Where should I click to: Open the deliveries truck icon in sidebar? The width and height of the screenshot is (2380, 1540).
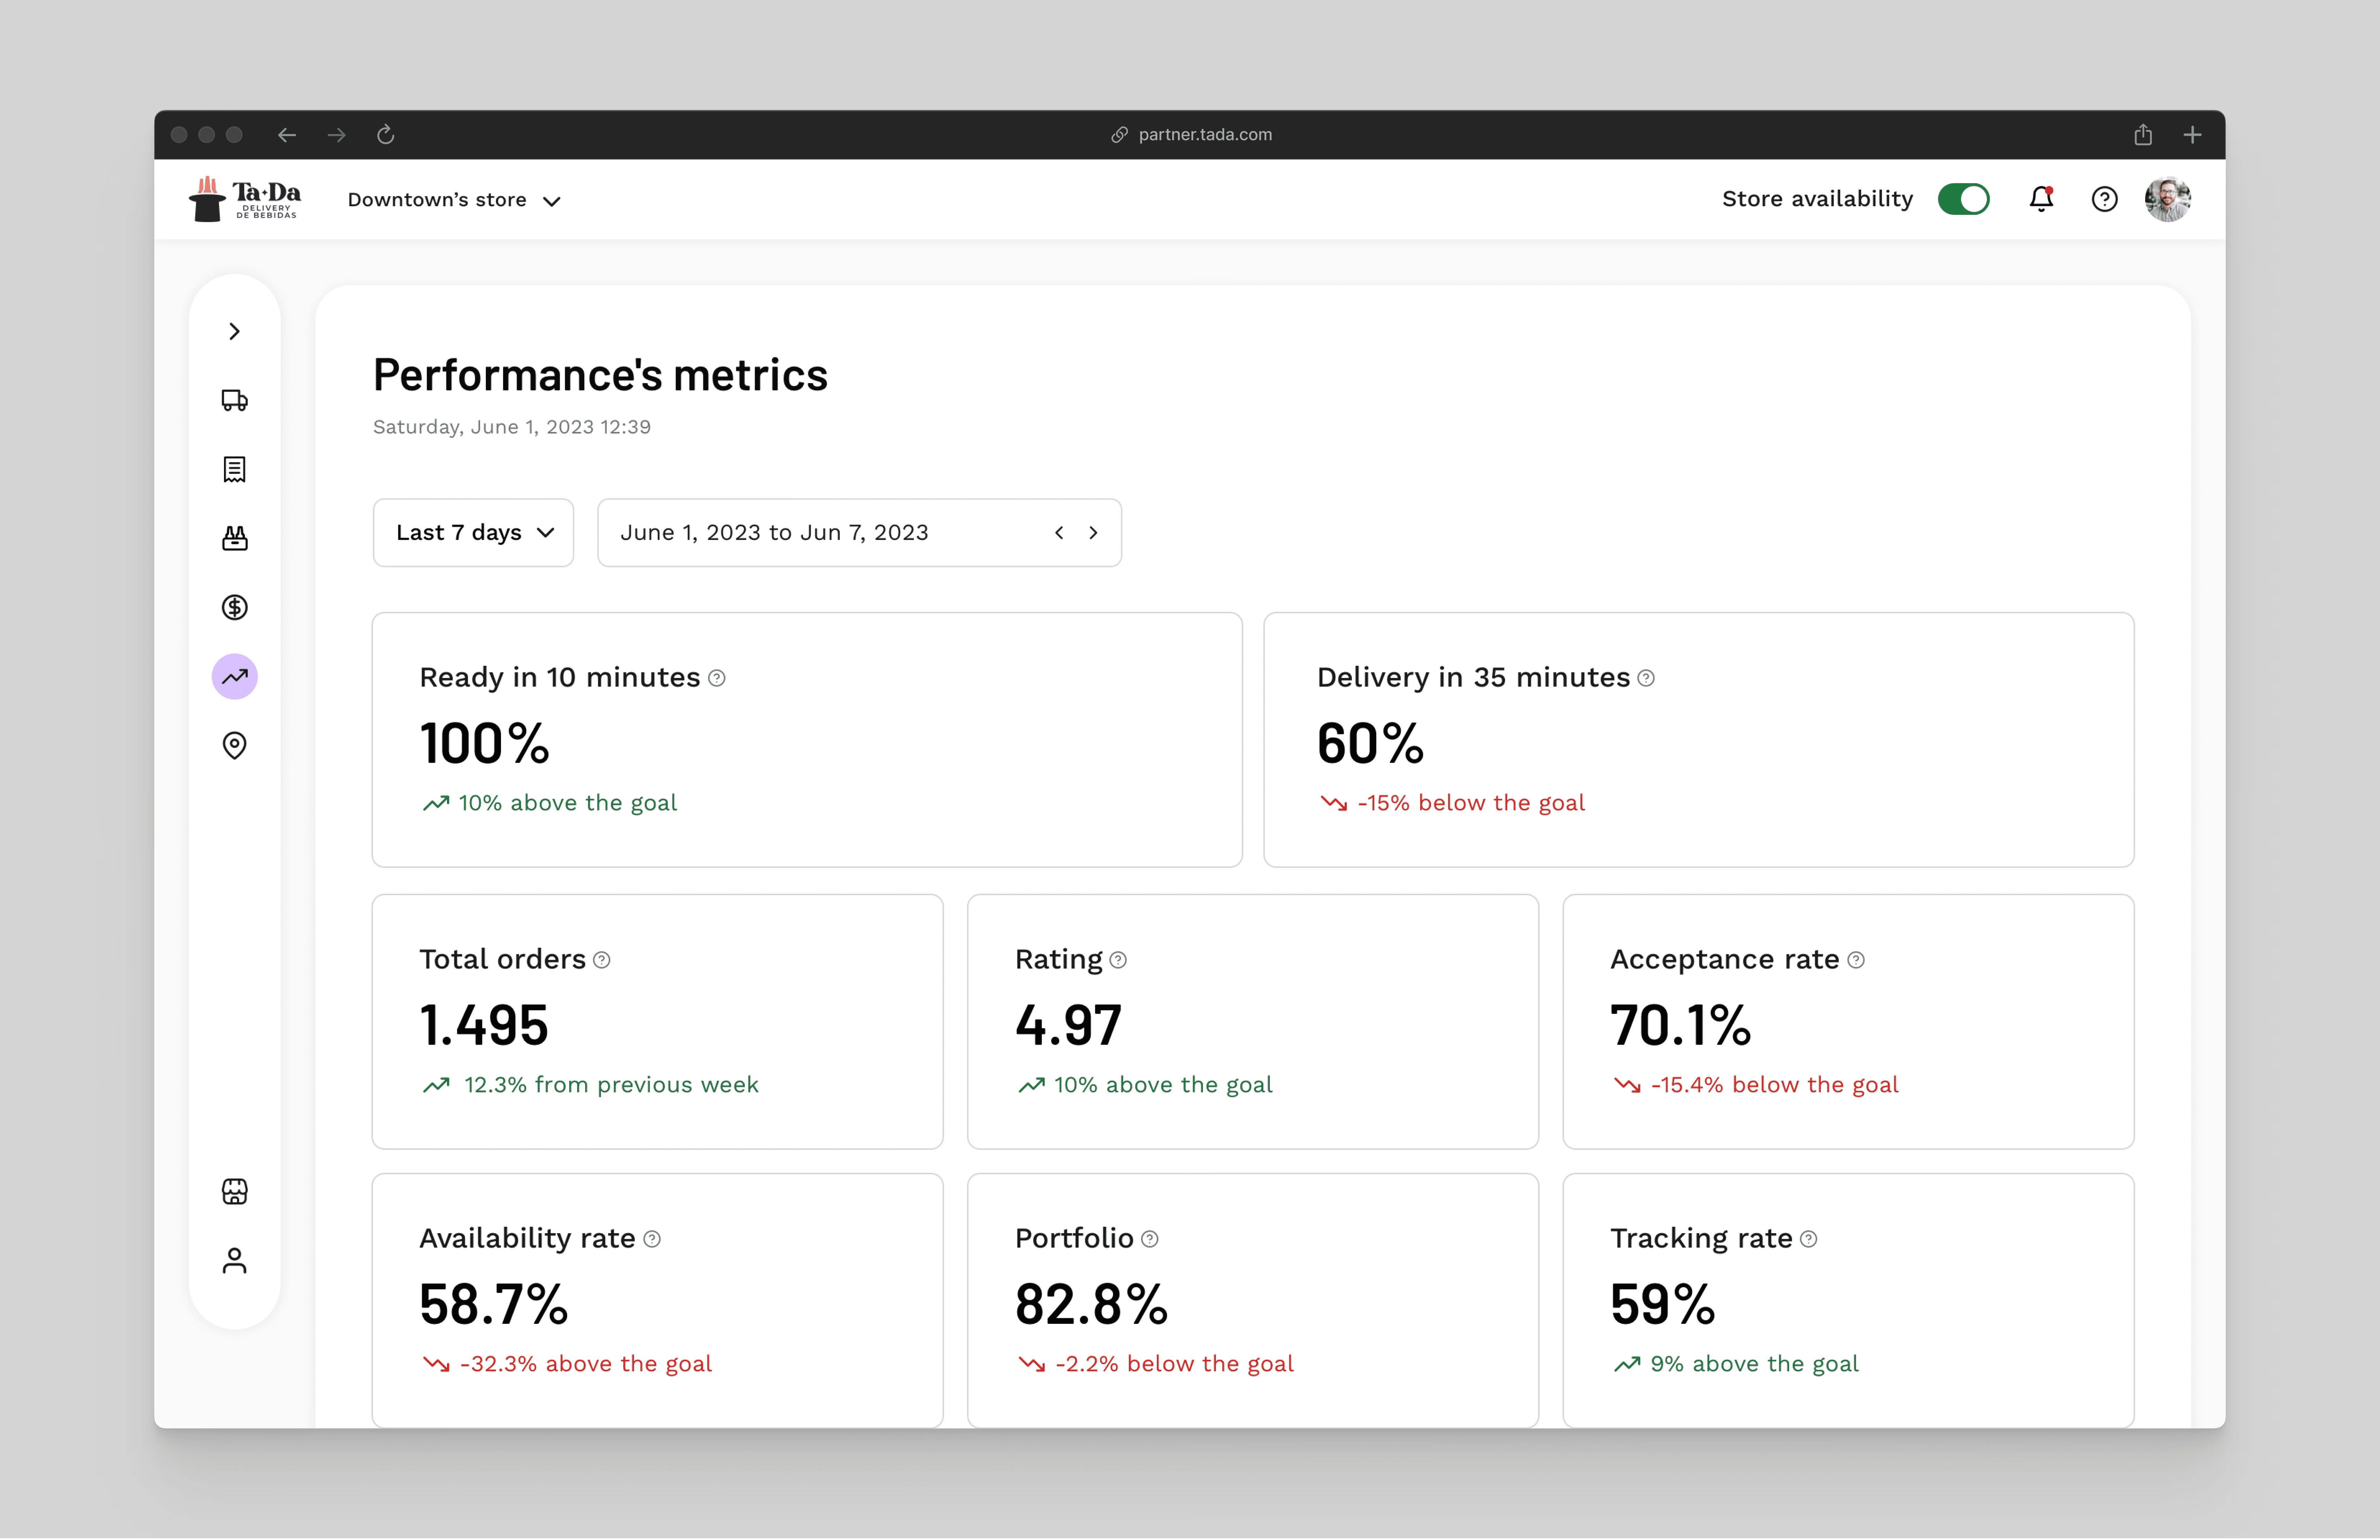234,400
